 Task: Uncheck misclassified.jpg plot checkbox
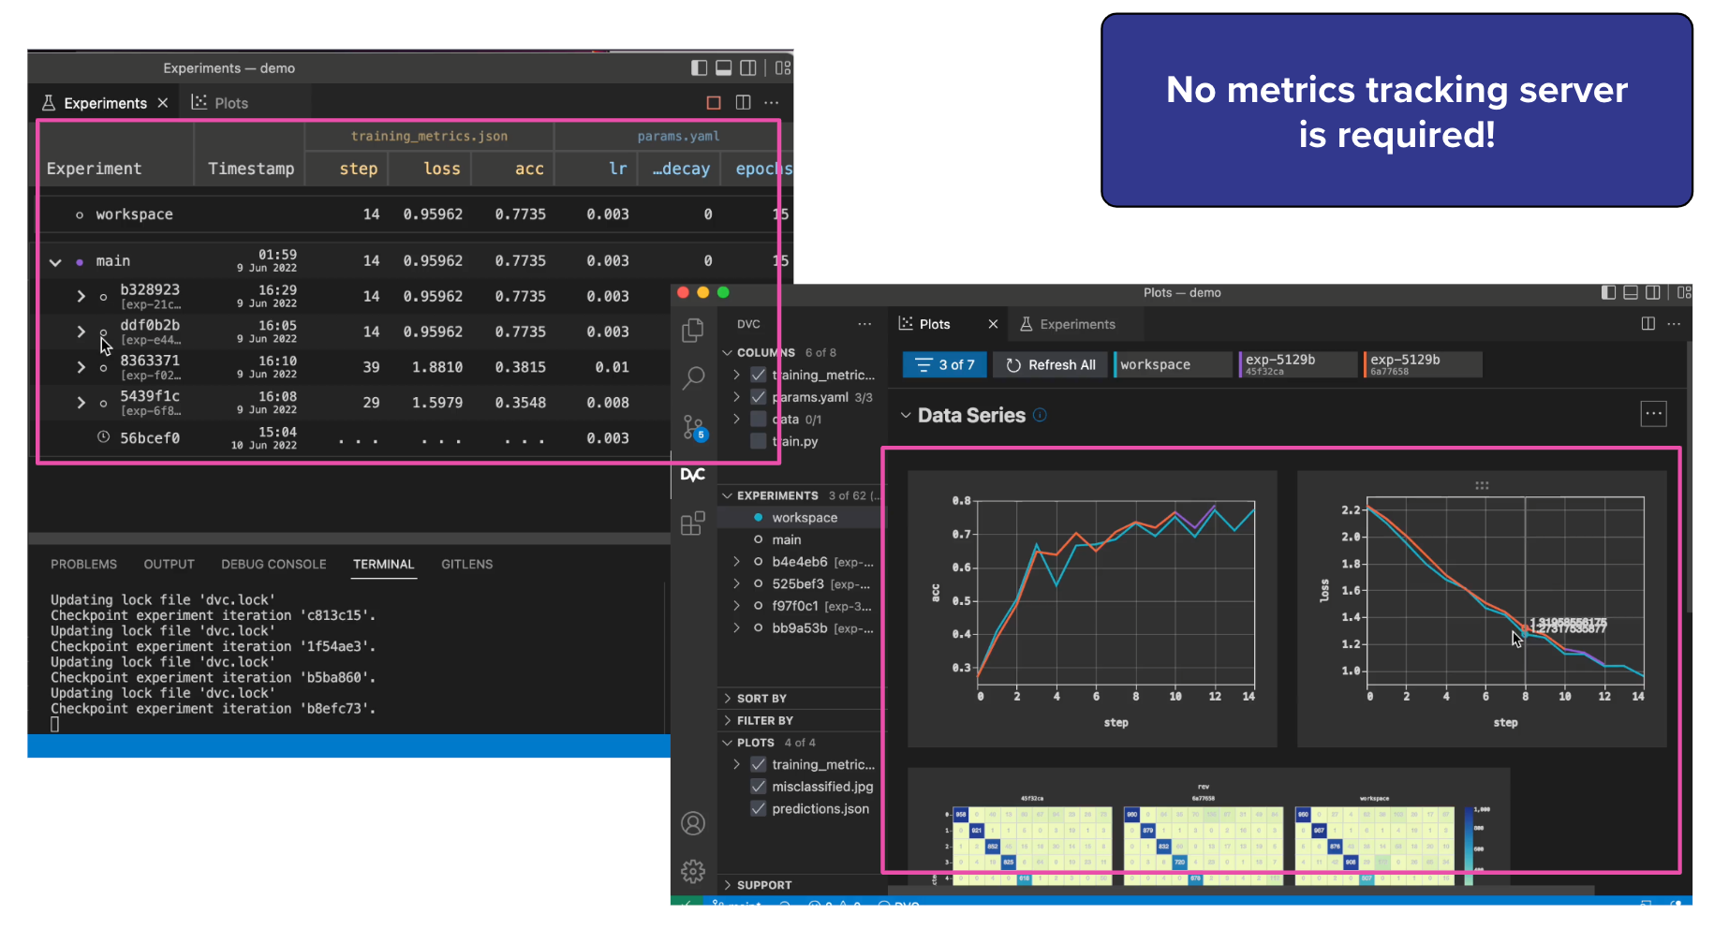(759, 787)
